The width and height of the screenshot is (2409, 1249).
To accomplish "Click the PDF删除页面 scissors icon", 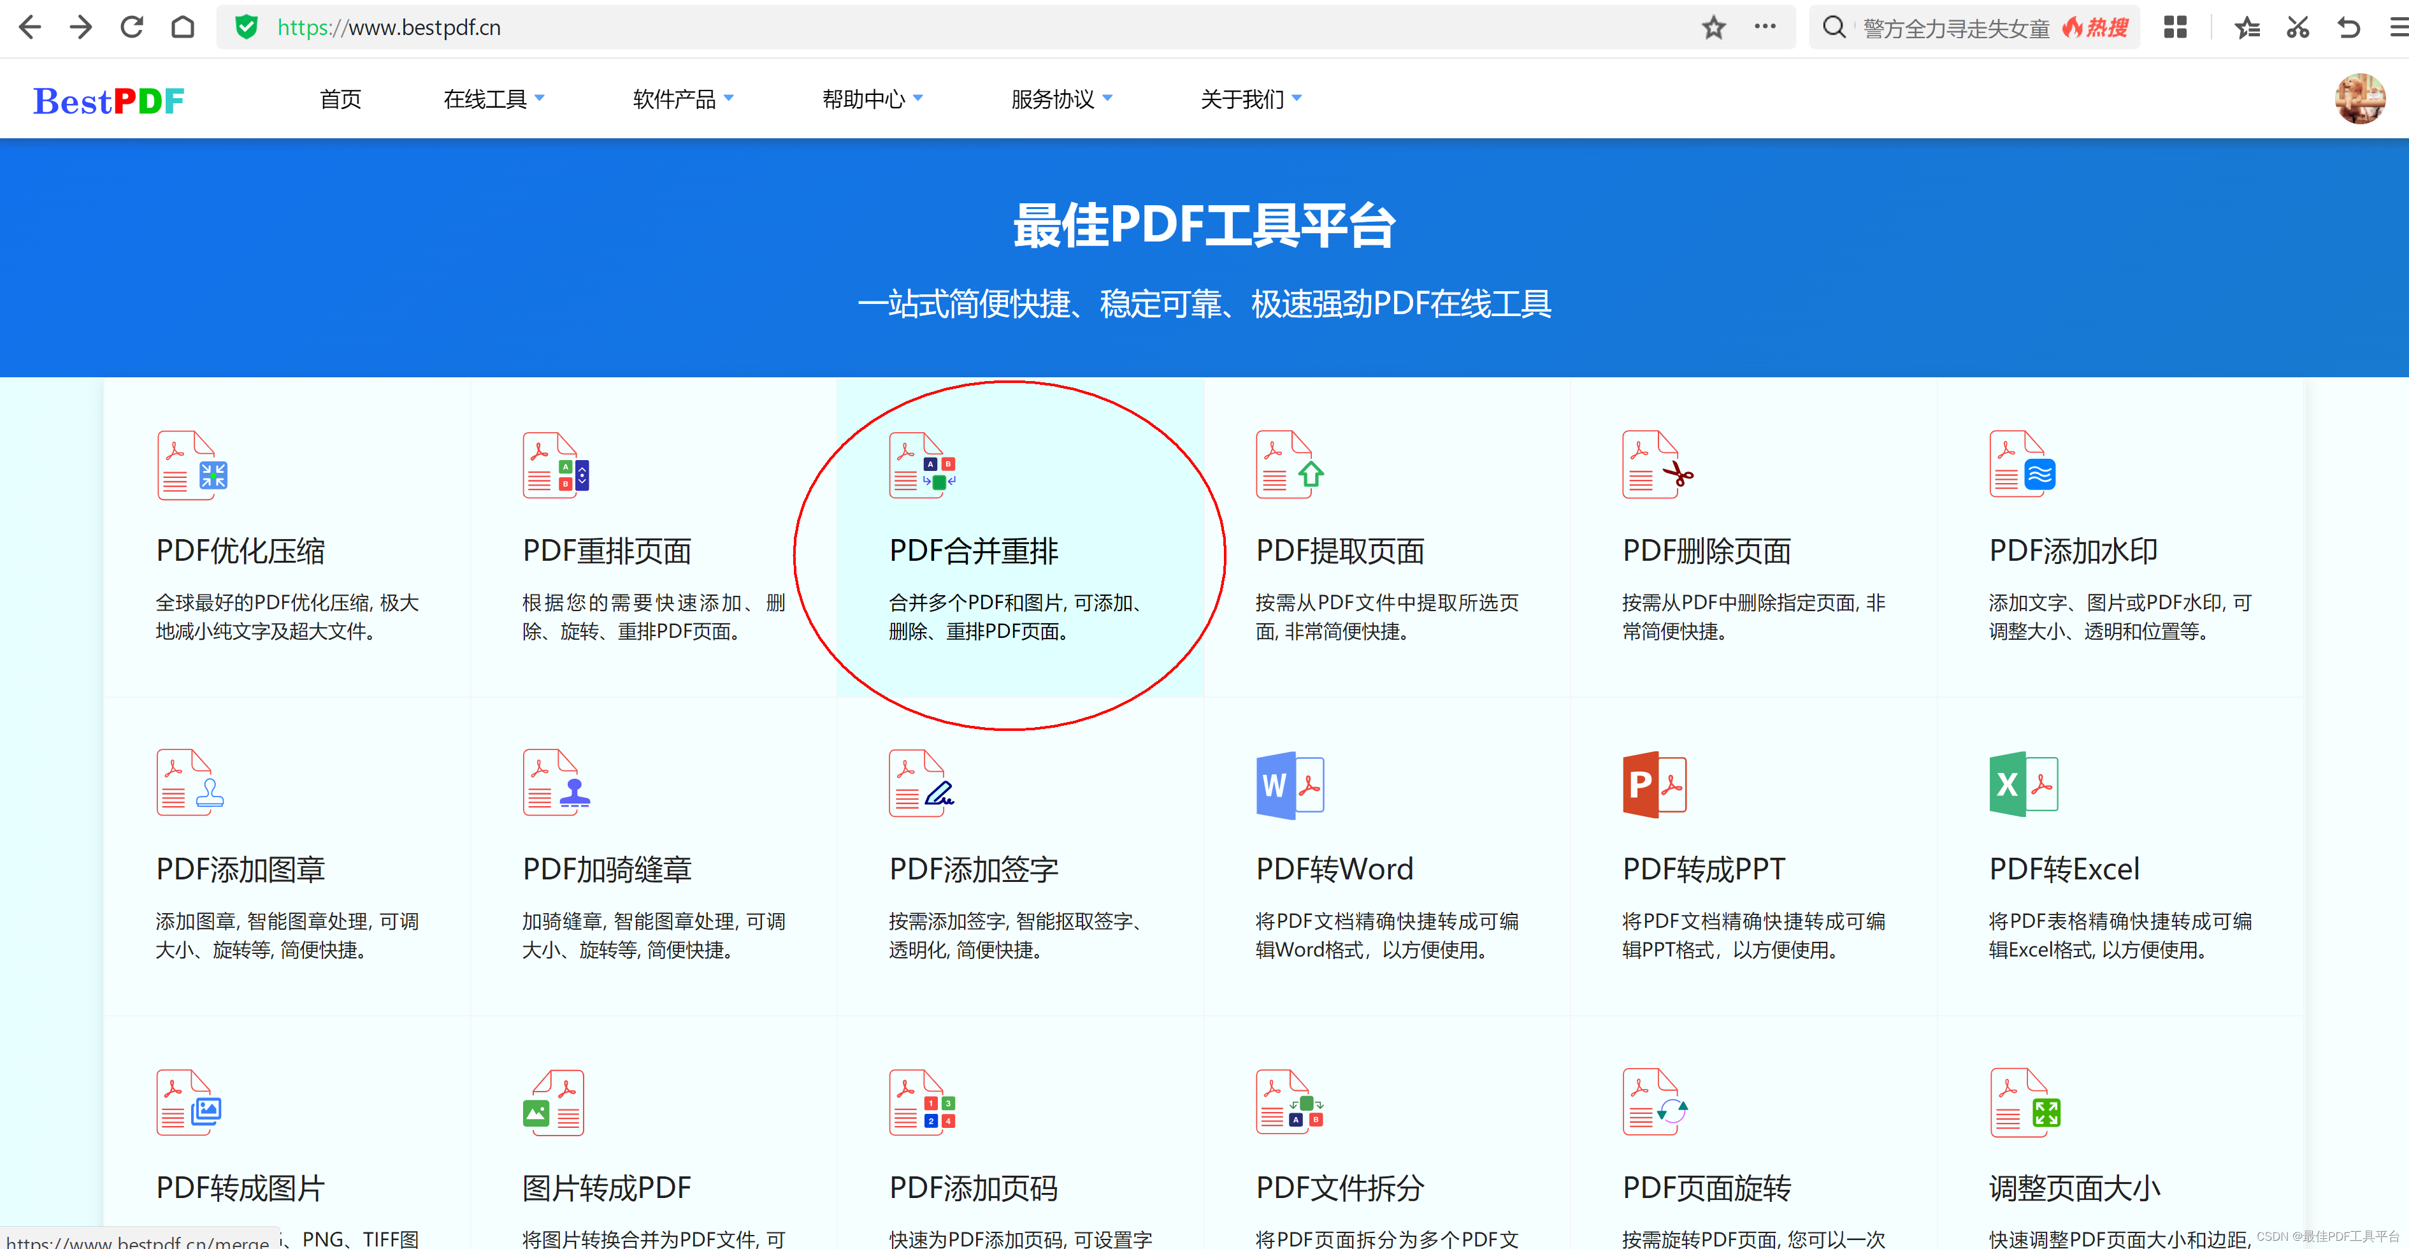I will point(1657,465).
